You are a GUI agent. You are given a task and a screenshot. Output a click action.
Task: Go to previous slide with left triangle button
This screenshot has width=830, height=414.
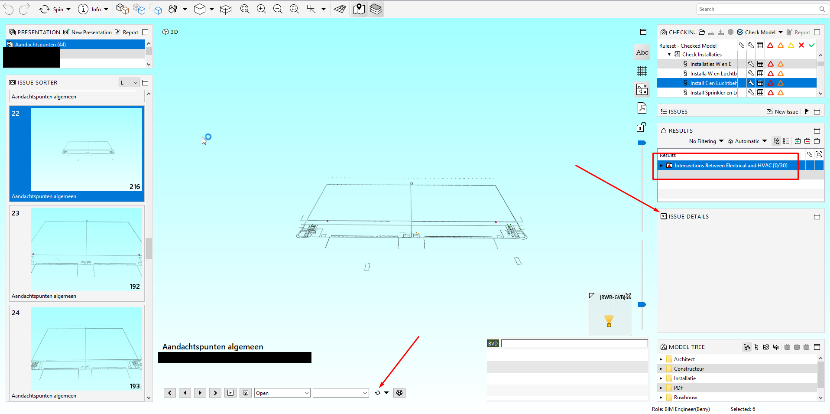click(185, 393)
